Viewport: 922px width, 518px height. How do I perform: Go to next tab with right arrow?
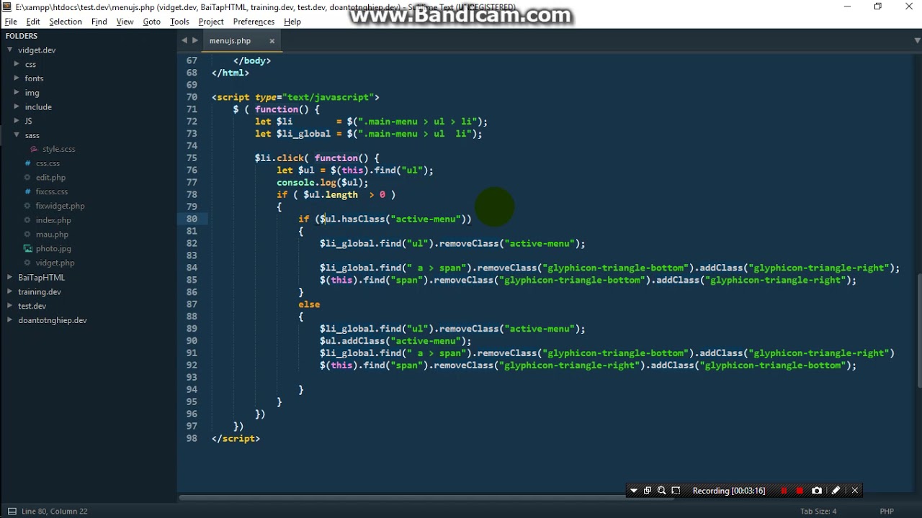click(194, 40)
